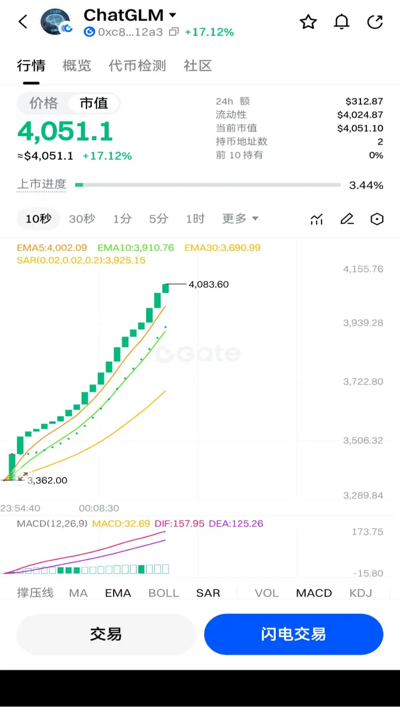This screenshot has width=400, height=707.
Task: Switch to the 概览 tab
Action: click(x=77, y=66)
